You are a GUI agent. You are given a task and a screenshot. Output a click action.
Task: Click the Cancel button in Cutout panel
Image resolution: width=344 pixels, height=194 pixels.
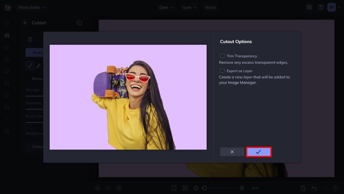[x=35, y=147]
